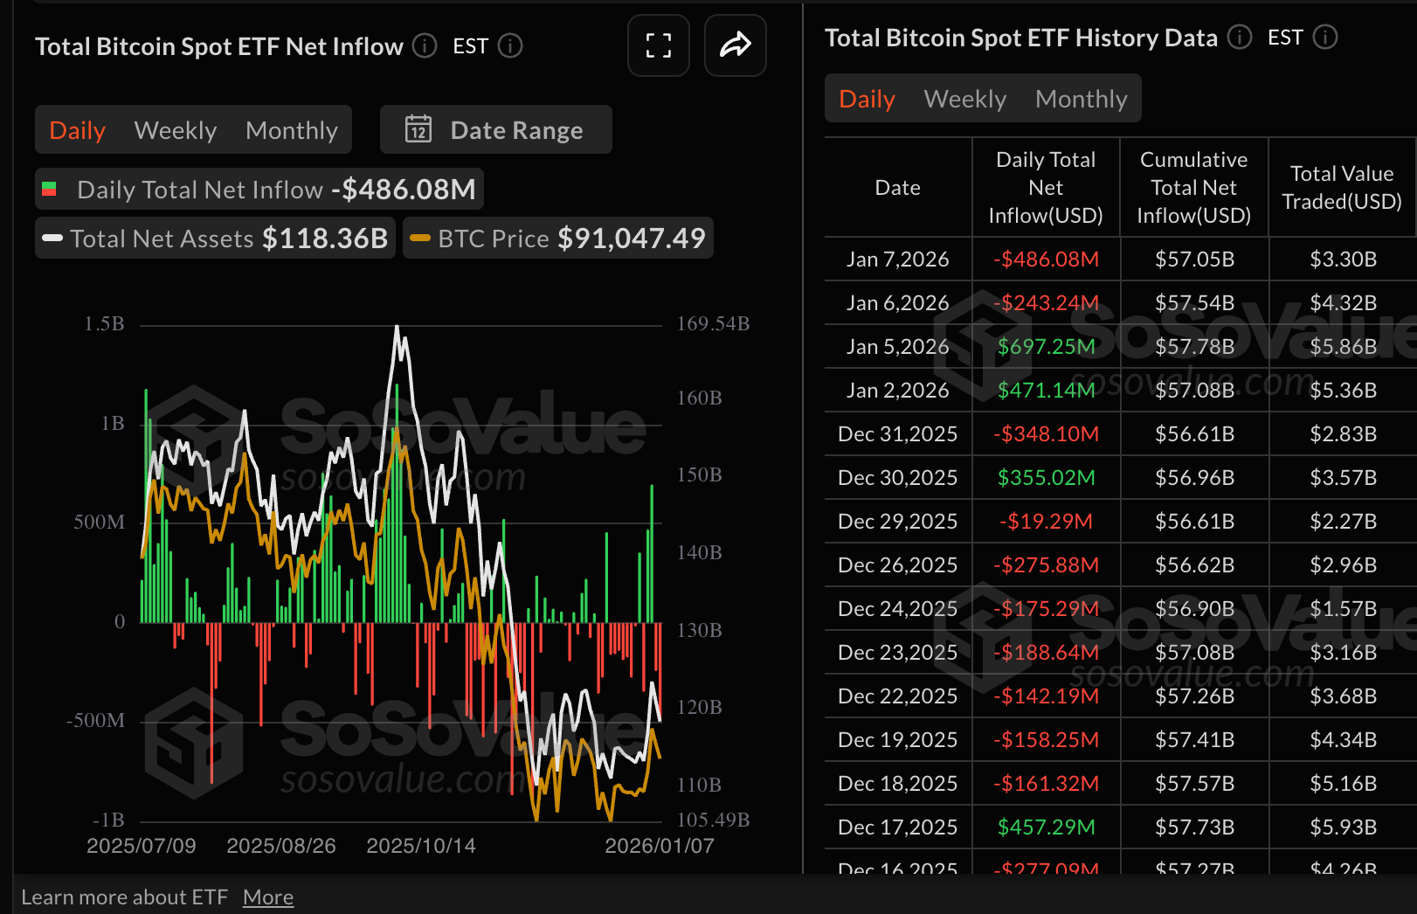The image size is (1417, 914).
Task: Switch chart to Weekly view
Action: pyautogui.click(x=175, y=129)
